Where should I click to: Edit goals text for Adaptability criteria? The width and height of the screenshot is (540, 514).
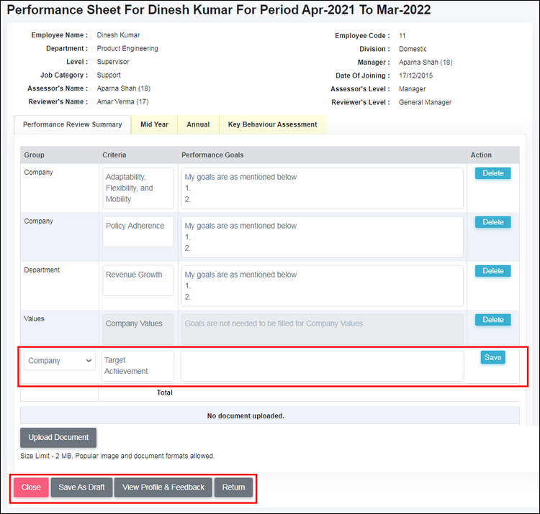[322, 188]
